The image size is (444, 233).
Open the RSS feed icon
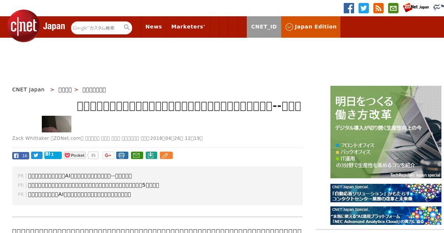[x=379, y=8]
